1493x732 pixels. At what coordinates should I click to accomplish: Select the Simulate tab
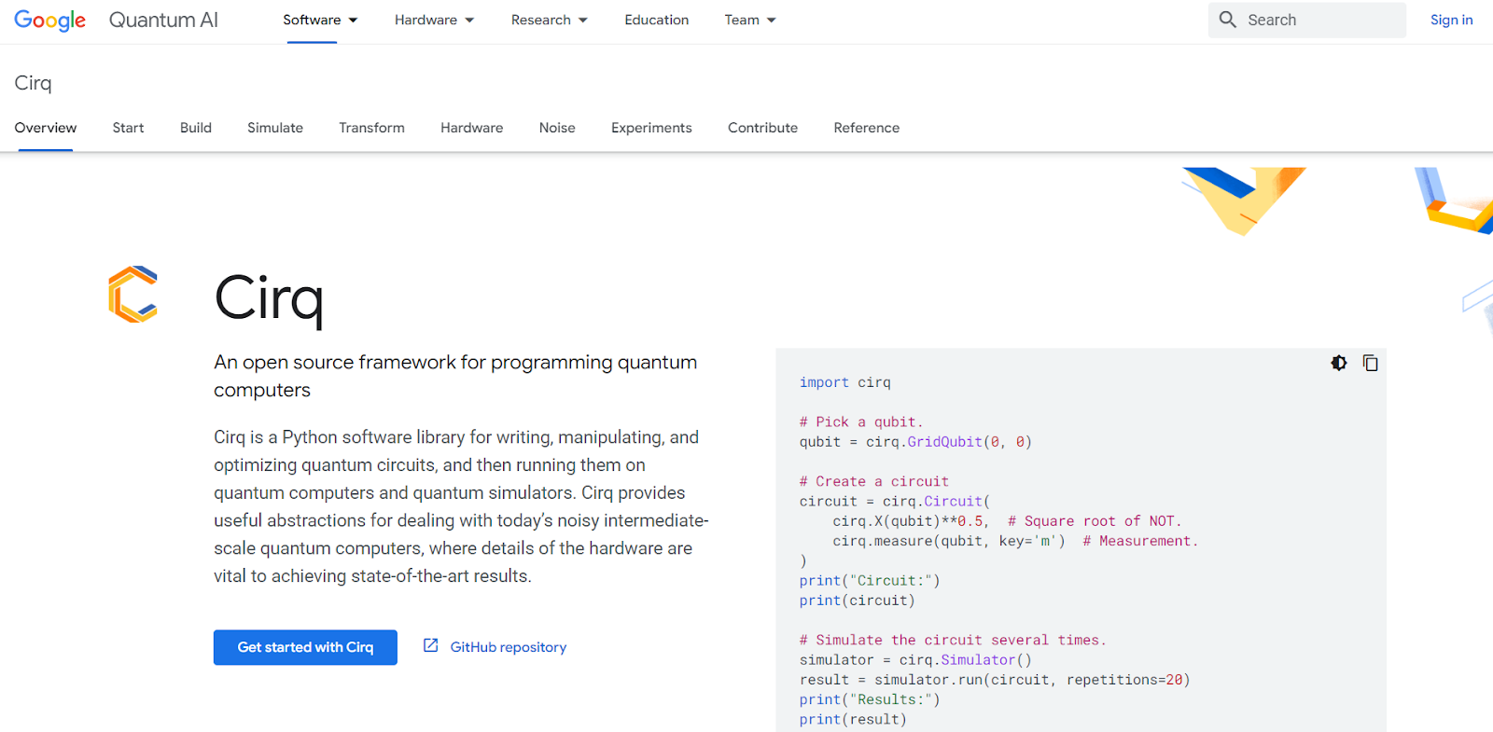click(x=275, y=128)
